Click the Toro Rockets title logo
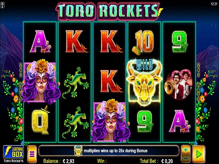This screenshot has height=164, width=219. point(109,11)
